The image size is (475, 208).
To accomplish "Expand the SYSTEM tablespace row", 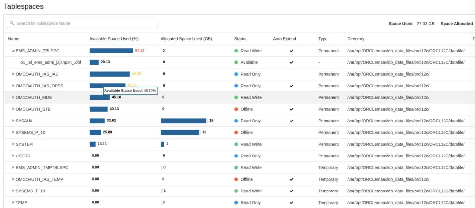I will [13, 144].
